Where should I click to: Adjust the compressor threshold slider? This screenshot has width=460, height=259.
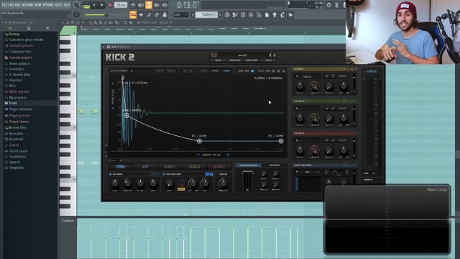coord(247,181)
